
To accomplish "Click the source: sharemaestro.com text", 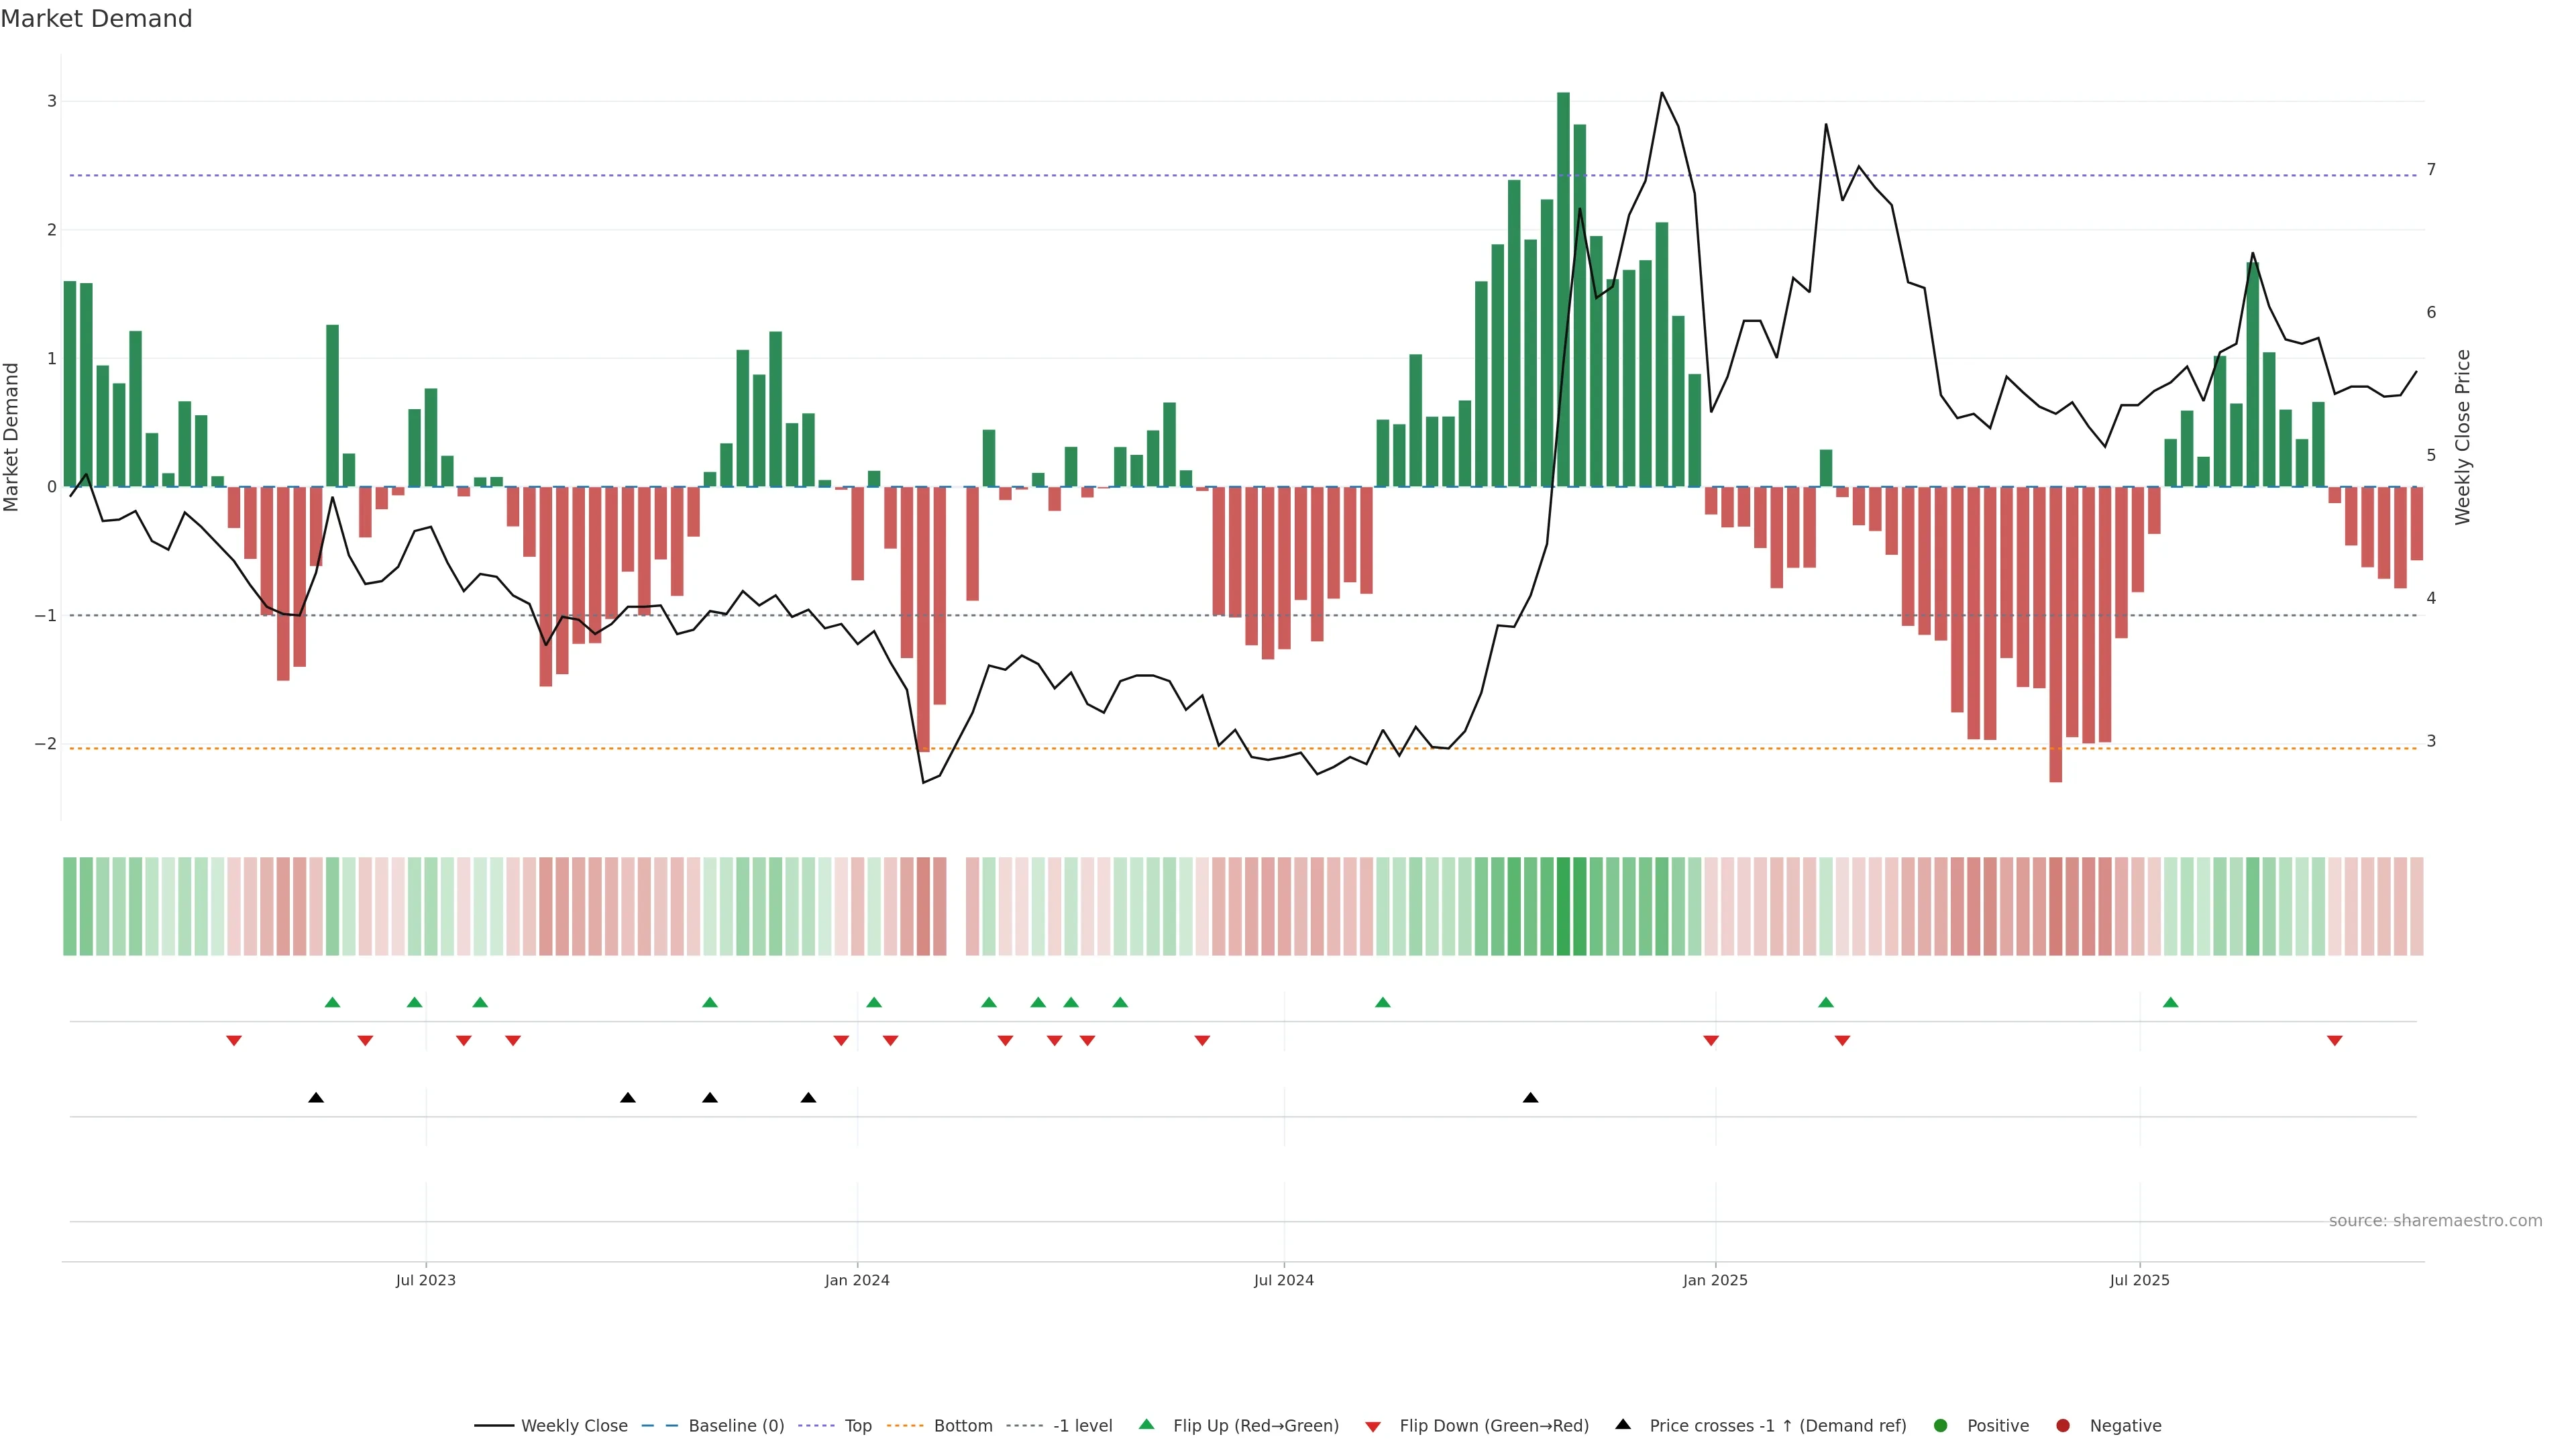I will click(2435, 1221).
